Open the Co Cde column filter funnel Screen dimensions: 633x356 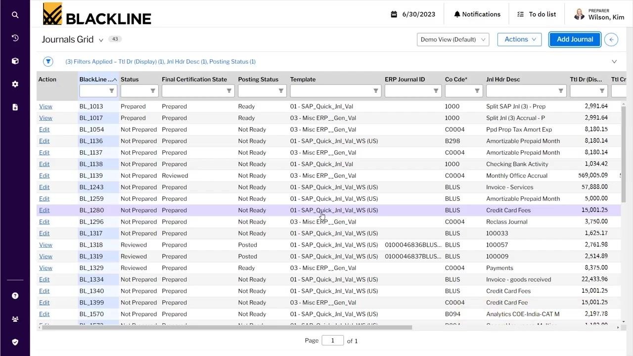[x=477, y=90]
